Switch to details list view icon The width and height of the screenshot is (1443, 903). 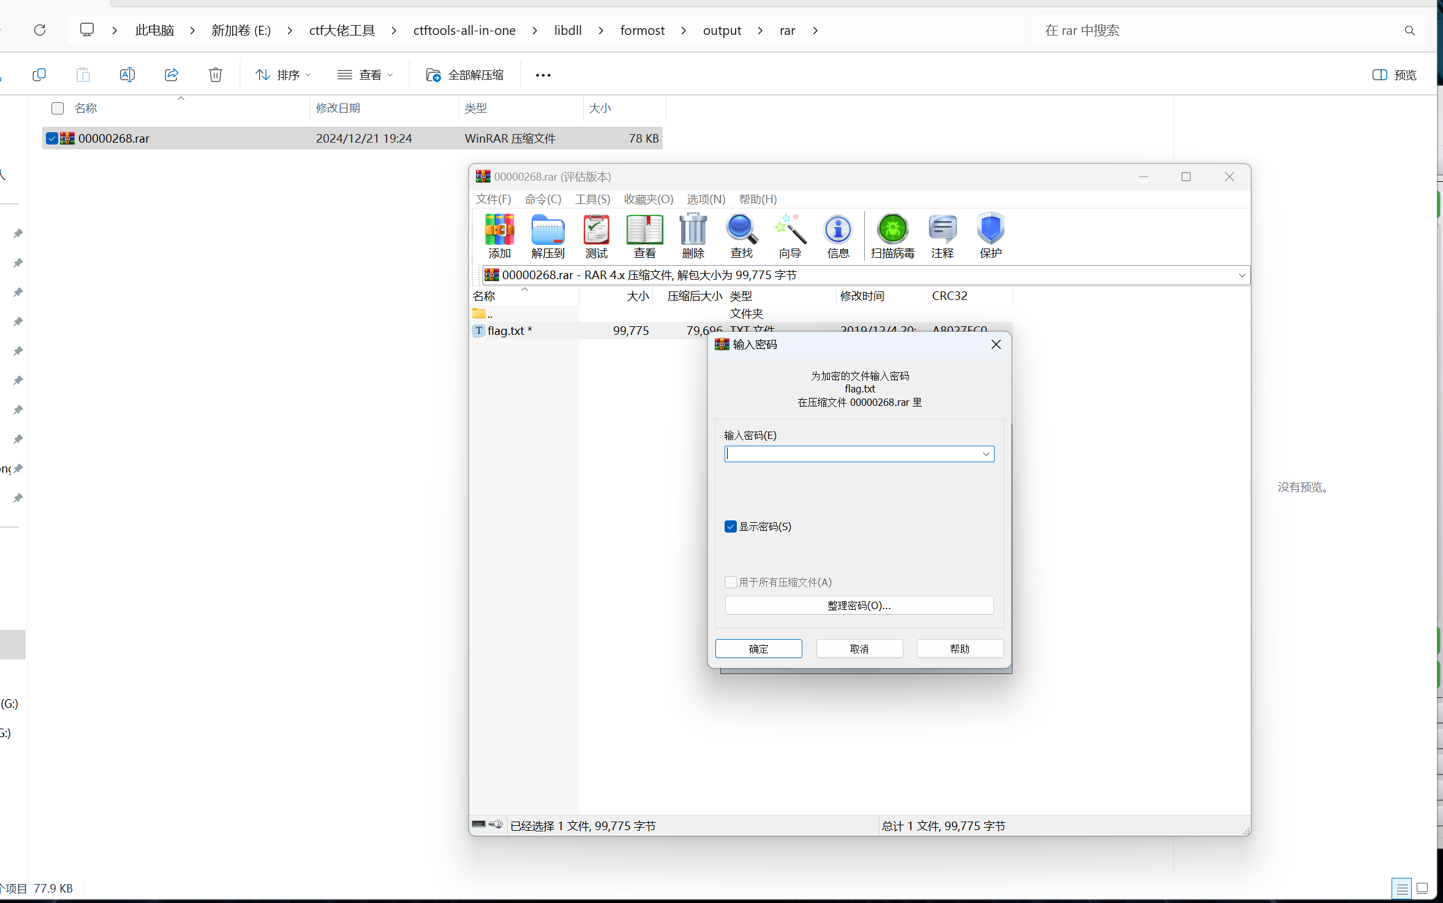pos(1402,888)
